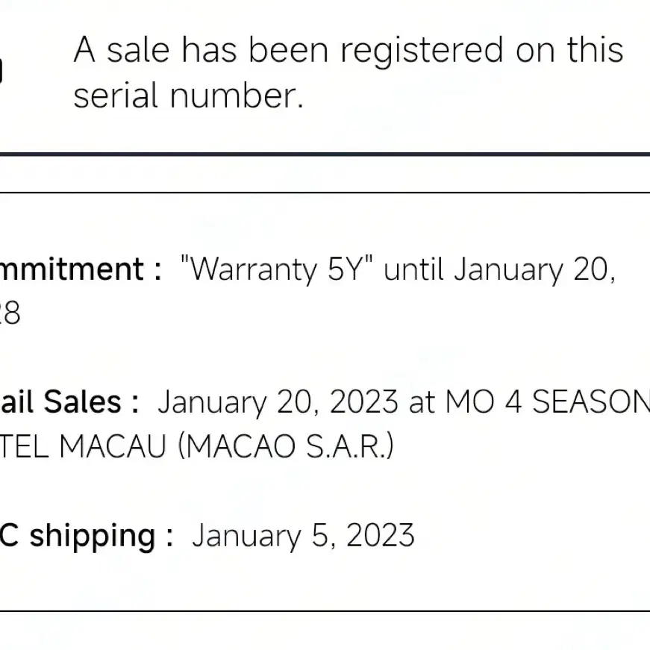
Task: Click the 'C shipping :' bold label
Action: (x=87, y=536)
